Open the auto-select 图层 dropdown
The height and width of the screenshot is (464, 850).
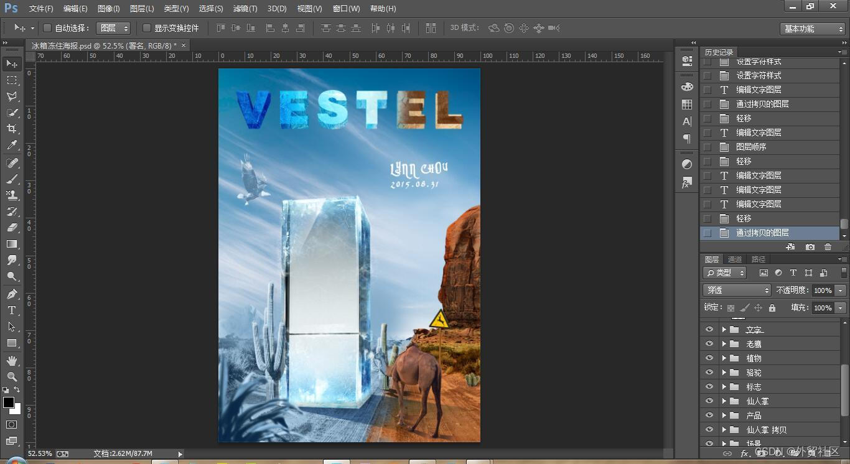(113, 28)
